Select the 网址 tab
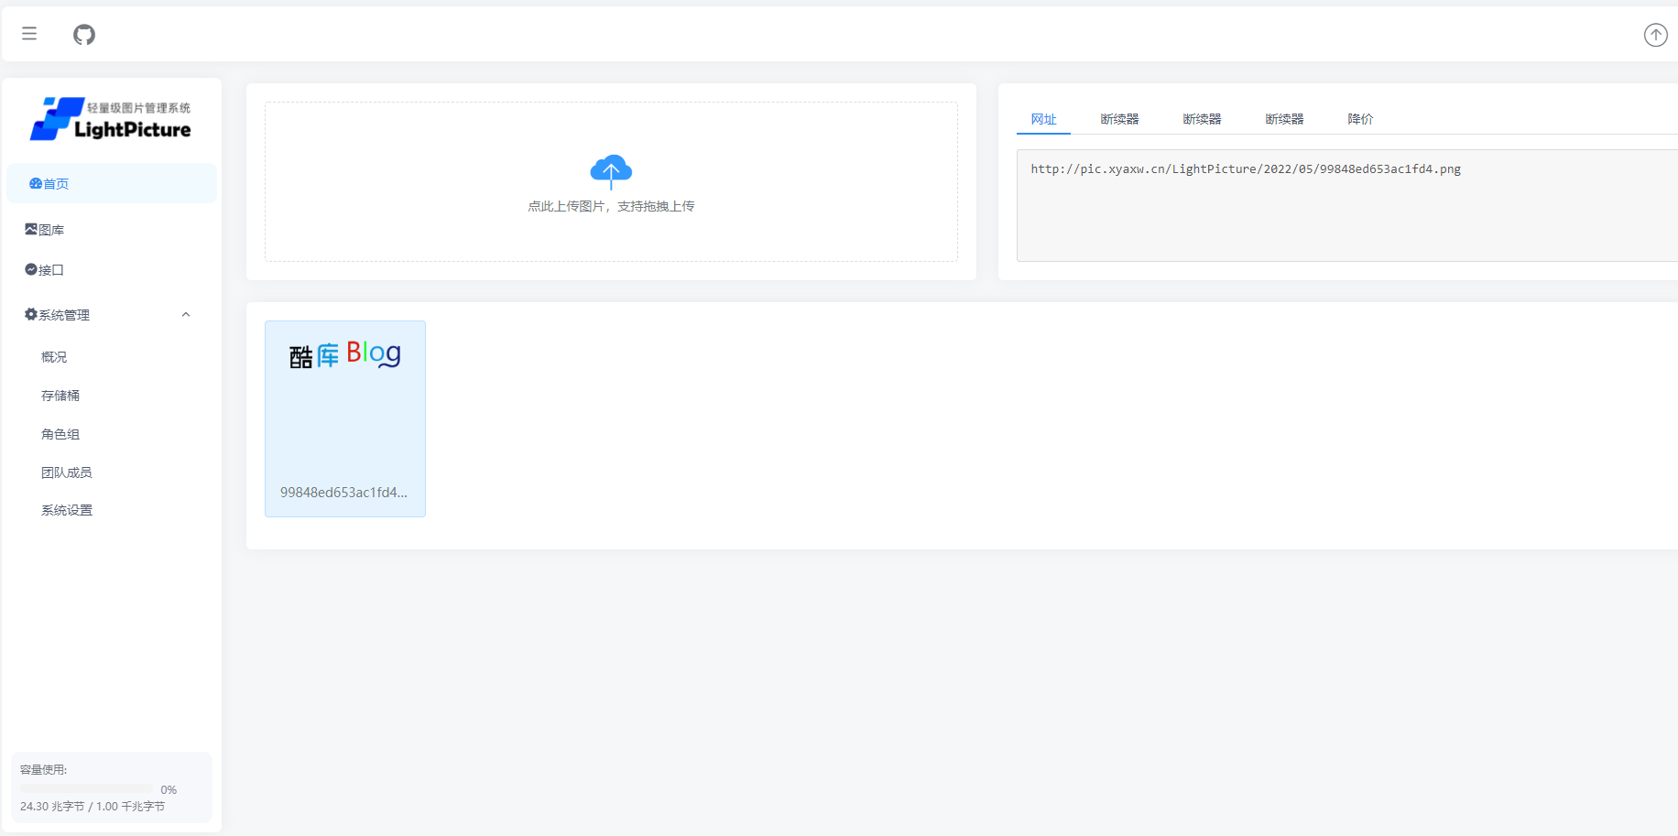The image size is (1678, 836). 1043,119
